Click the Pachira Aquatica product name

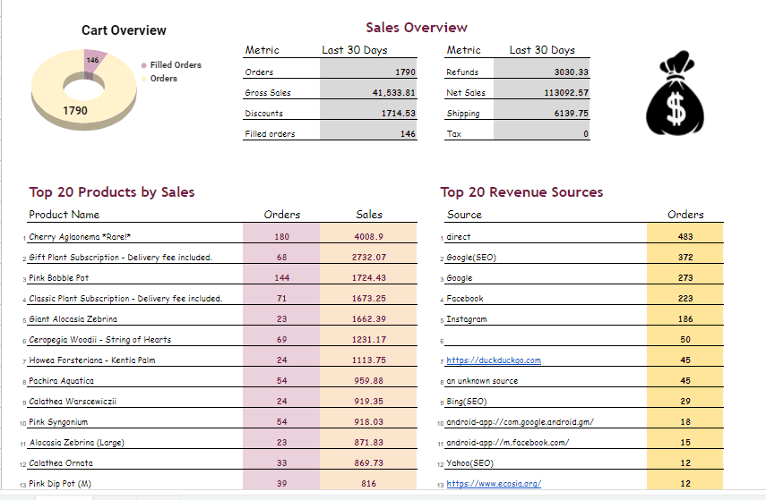61,380
